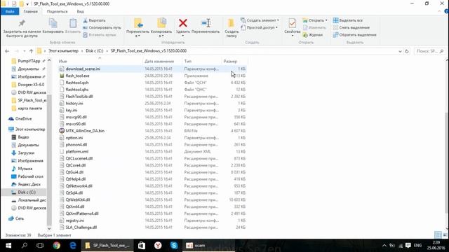This screenshot has height=252, width=449.
Task: Open the File (Файл) tab
Action: [x=10, y=11]
